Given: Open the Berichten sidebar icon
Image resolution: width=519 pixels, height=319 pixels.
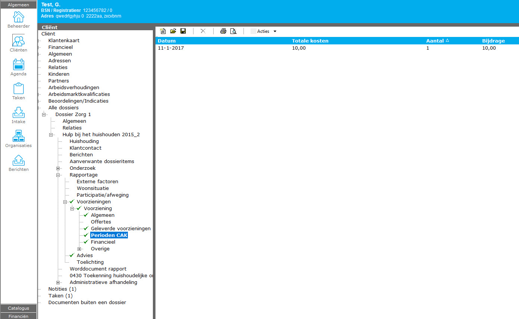Looking at the screenshot, I should point(19,163).
